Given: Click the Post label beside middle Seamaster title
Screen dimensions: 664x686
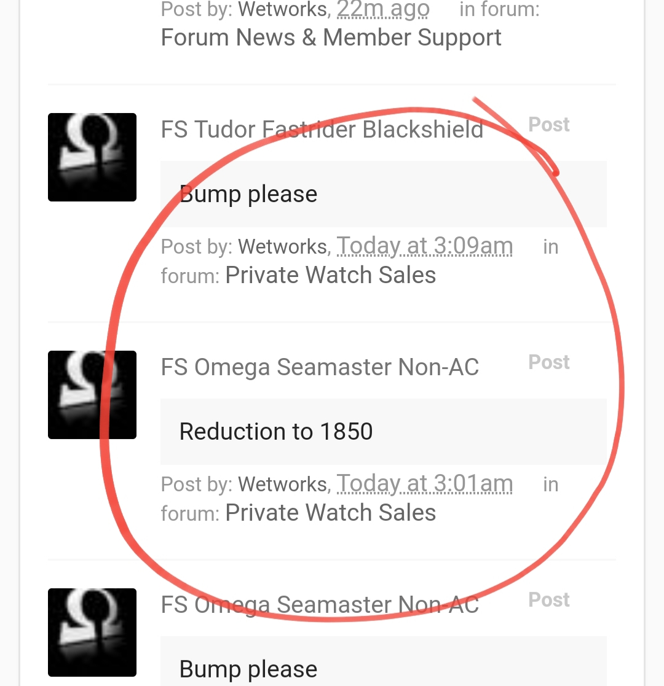Looking at the screenshot, I should pos(549,362).
